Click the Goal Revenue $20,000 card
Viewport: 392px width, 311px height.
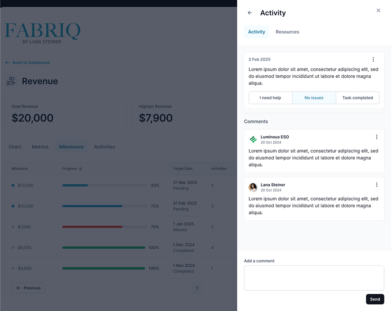coord(66,114)
